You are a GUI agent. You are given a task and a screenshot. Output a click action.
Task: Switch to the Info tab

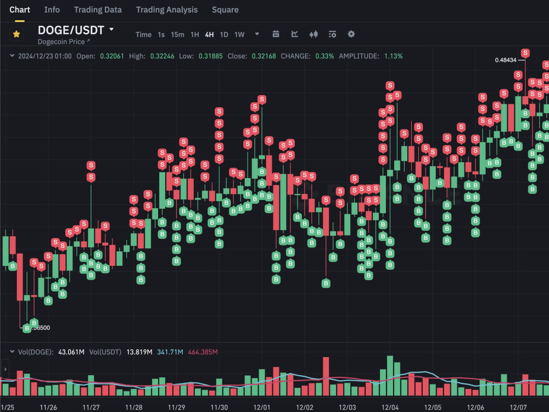point(52,10)
